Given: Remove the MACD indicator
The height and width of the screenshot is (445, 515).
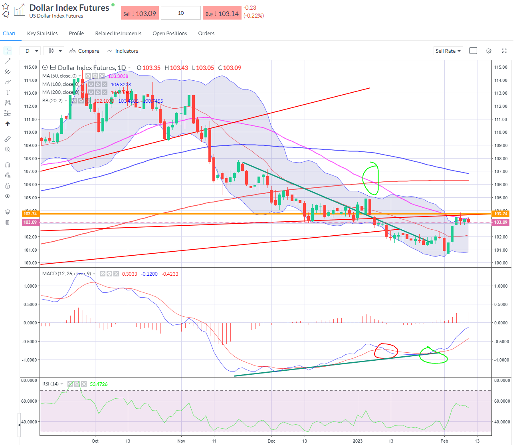Looking at the screenshot, I should 116,274.
